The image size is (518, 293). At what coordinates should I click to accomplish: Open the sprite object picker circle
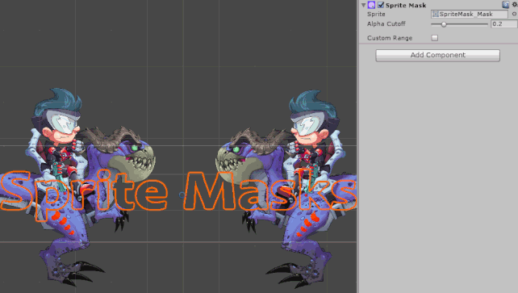click(x=514, y=14)
